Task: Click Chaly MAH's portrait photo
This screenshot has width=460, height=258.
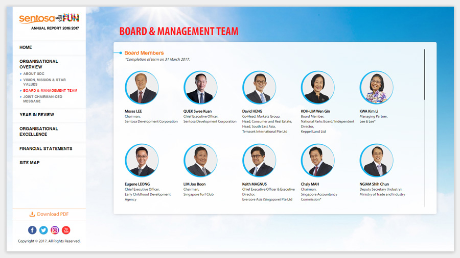Action: coord(318,160)
